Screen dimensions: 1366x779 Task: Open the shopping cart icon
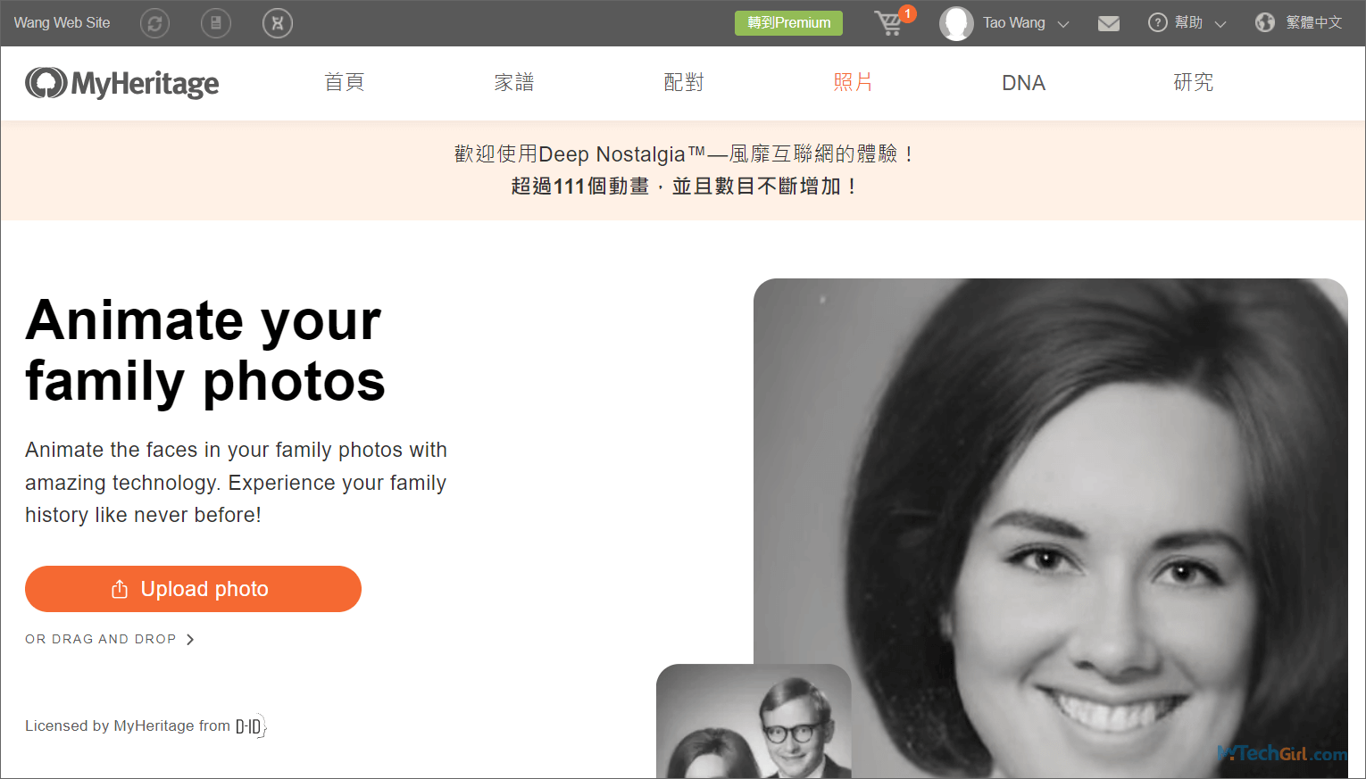click(x=889, y=23)
